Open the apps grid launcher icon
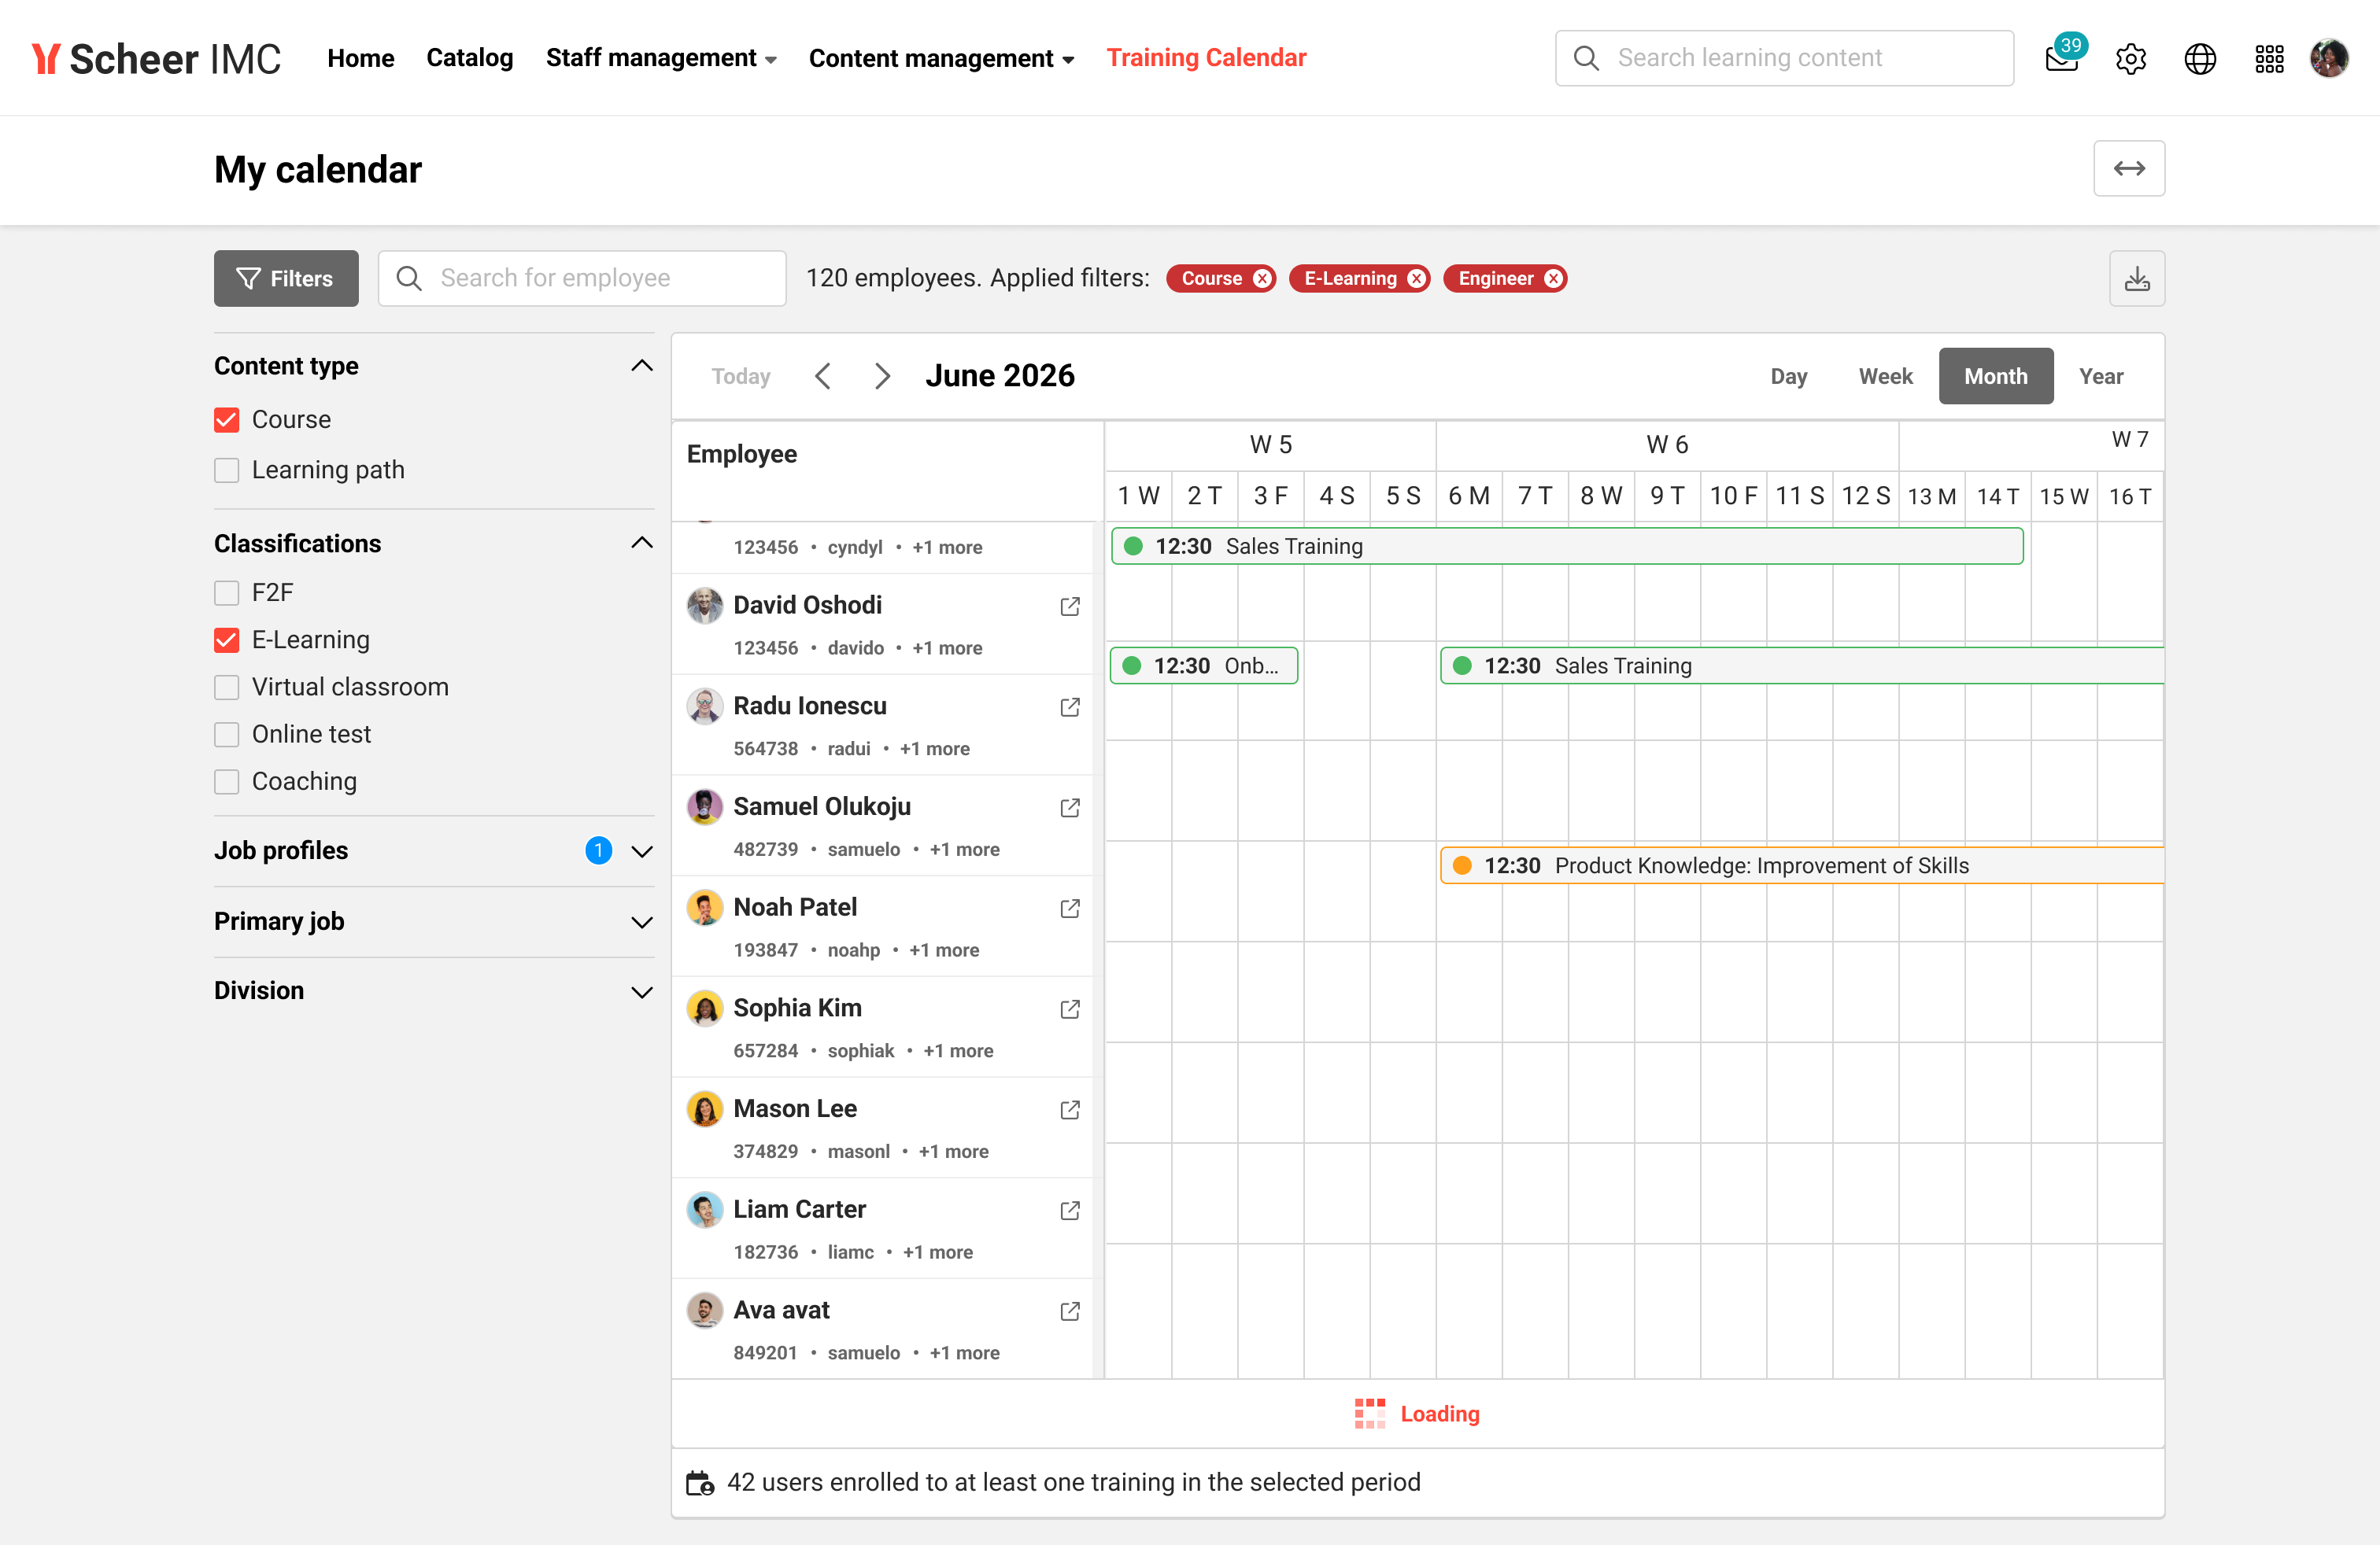 pyautogui.click(x=2269, y=59)
